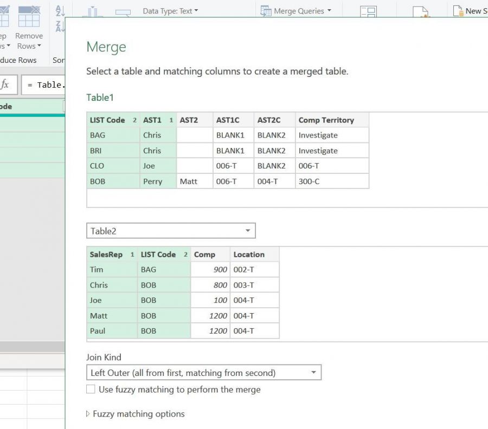Viewport: 488px width, 429px height.
Task: Click the 300-C Comp Territory cell
Action: (x=332, y=181)
